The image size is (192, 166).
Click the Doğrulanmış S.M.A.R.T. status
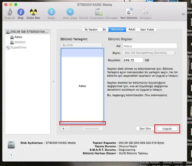pyautogui.click(x=127, y=150)
